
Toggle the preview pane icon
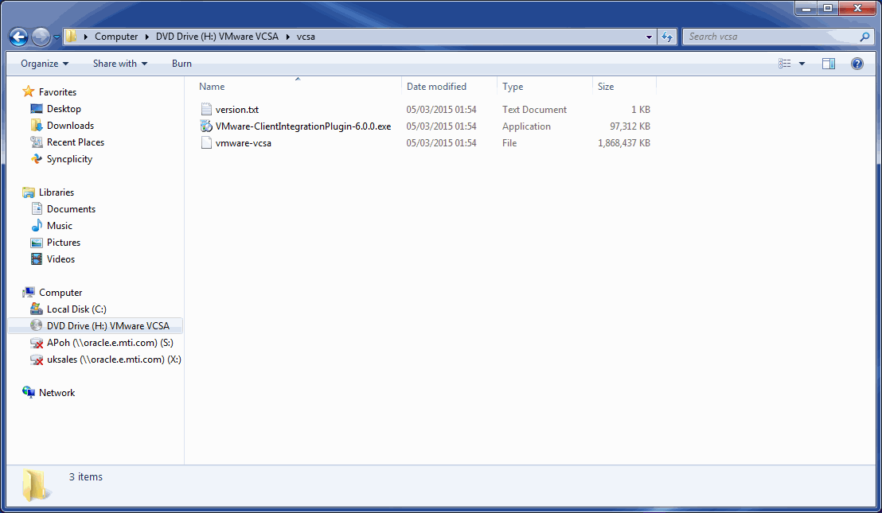(x=829, y=64)
